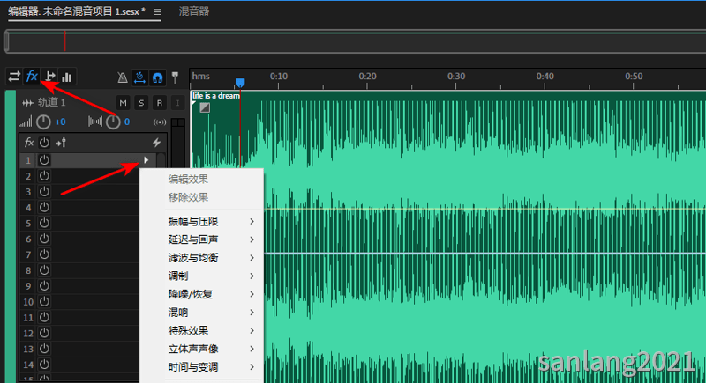Select the 编辑器 multitrack tab
706x383 pixels.
[77, 11]
